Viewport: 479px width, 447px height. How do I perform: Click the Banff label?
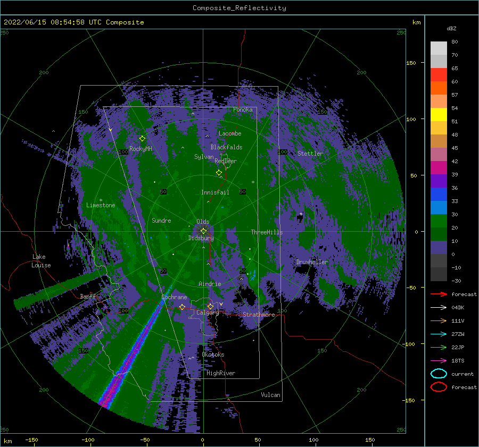pyautogui.click(x=88, y=297)
